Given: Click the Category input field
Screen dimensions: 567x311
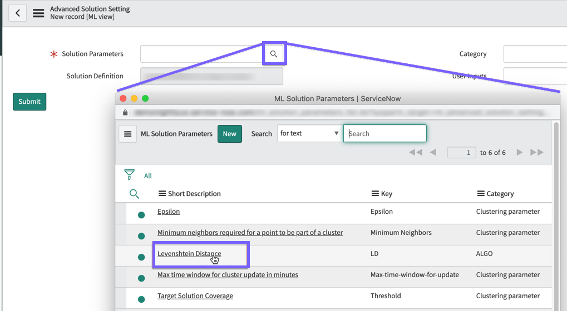Looking at the screenshot, I should click(535, 54).
